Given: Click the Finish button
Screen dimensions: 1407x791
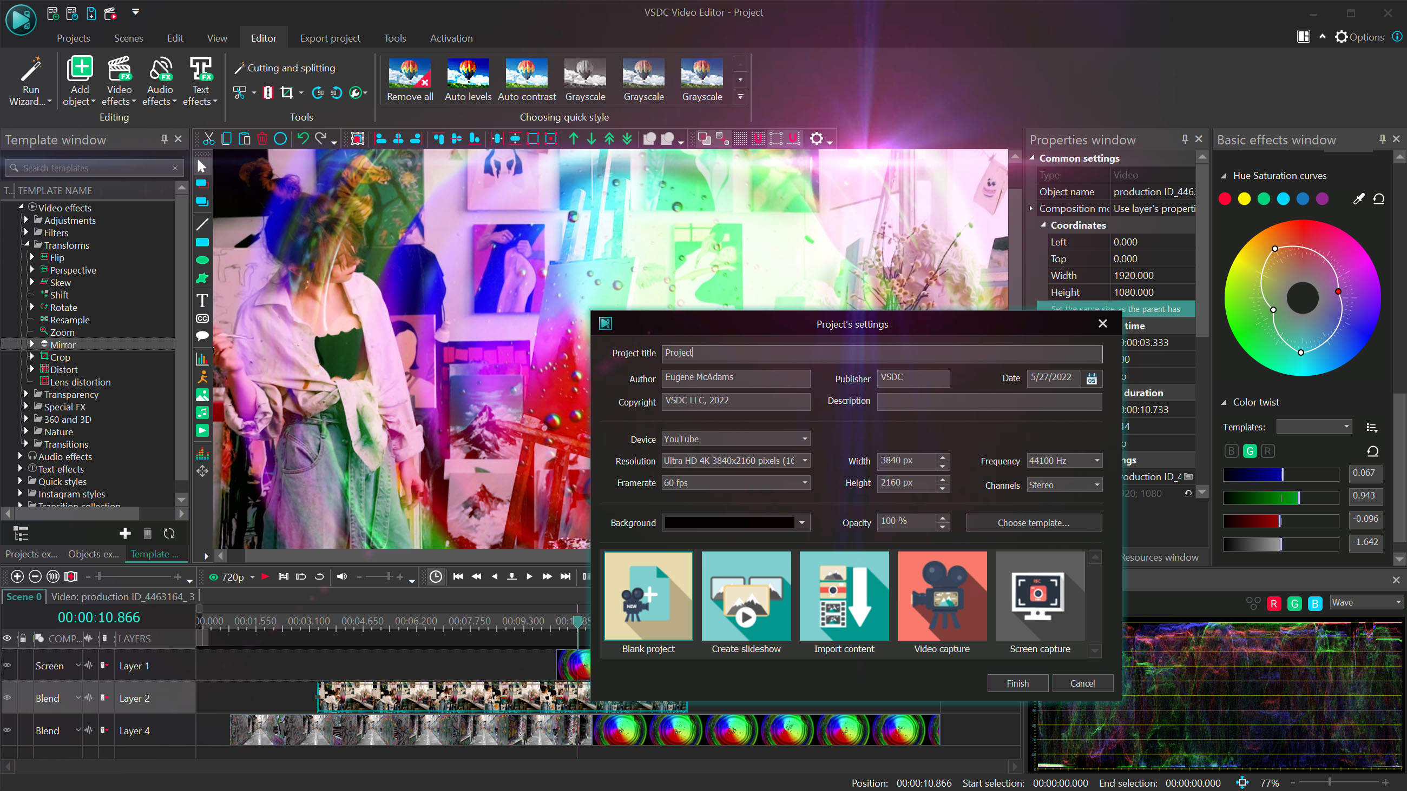Looking at the screenshot, I should 1017,683.
